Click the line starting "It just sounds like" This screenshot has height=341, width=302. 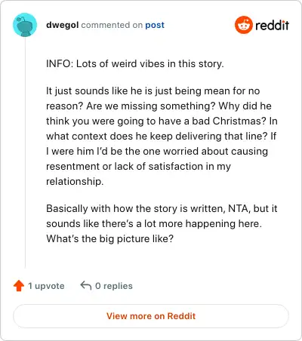(153, 91)
